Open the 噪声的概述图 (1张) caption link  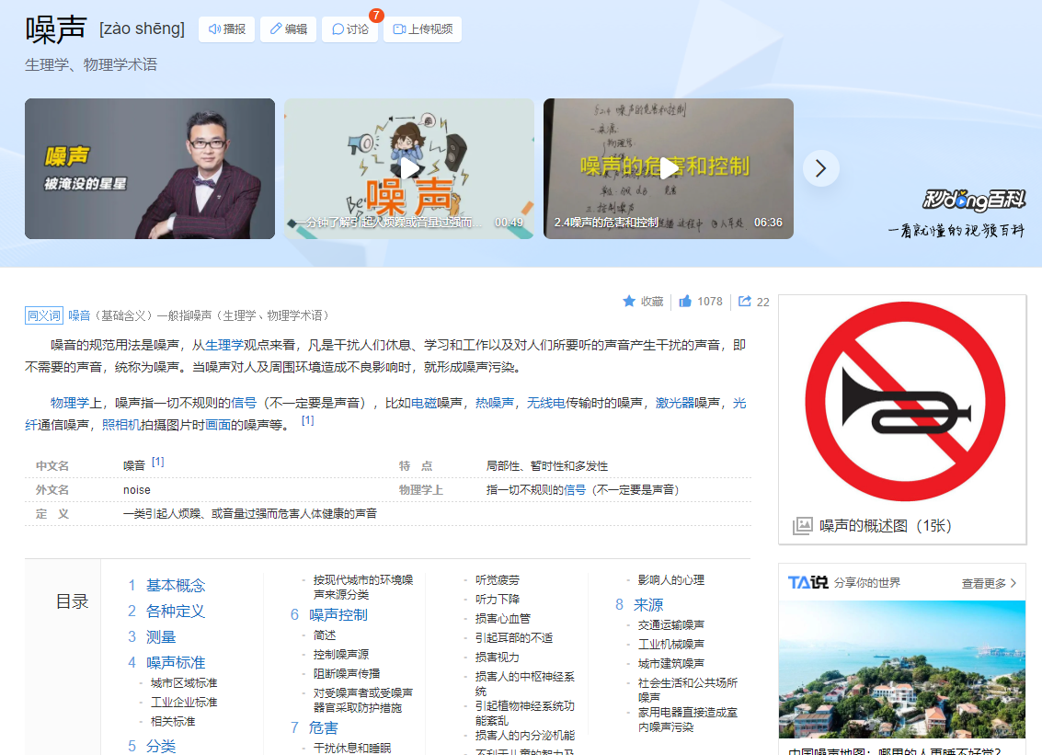point(885,526)
